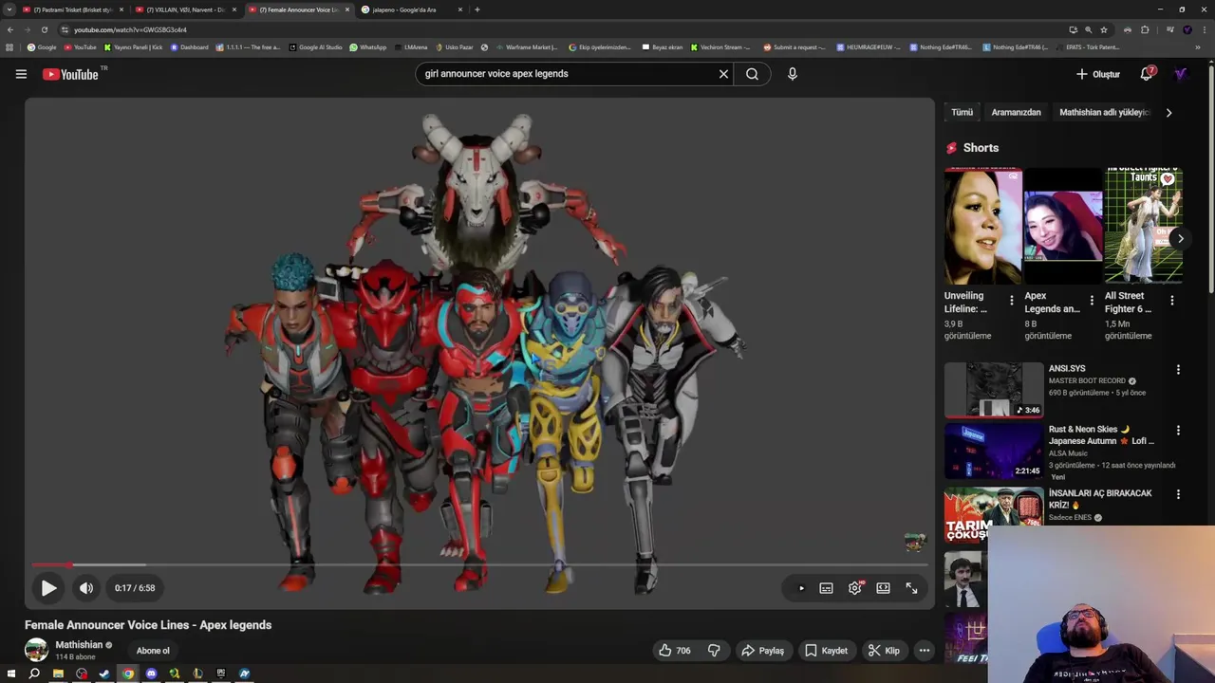
Task: Open Mathishian channel avatar
Action: tap(36, 650)
